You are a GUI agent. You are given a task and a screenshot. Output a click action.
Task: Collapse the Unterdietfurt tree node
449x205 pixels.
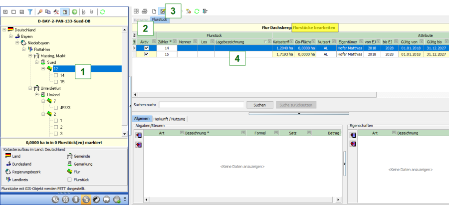coord(30,88)
